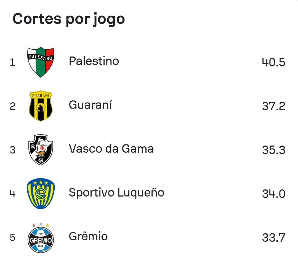The height and width of the screenshot is (258, 298).
Task: Click the Palestino club crest
Action: click(41, 62)
